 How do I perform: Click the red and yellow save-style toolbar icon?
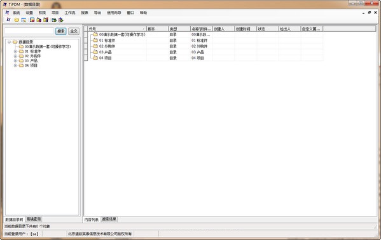pyautogui.click(x=32, y=20)
